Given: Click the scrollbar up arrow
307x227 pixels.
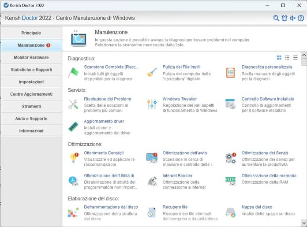Looking at the screenshot, I should 303,56.
